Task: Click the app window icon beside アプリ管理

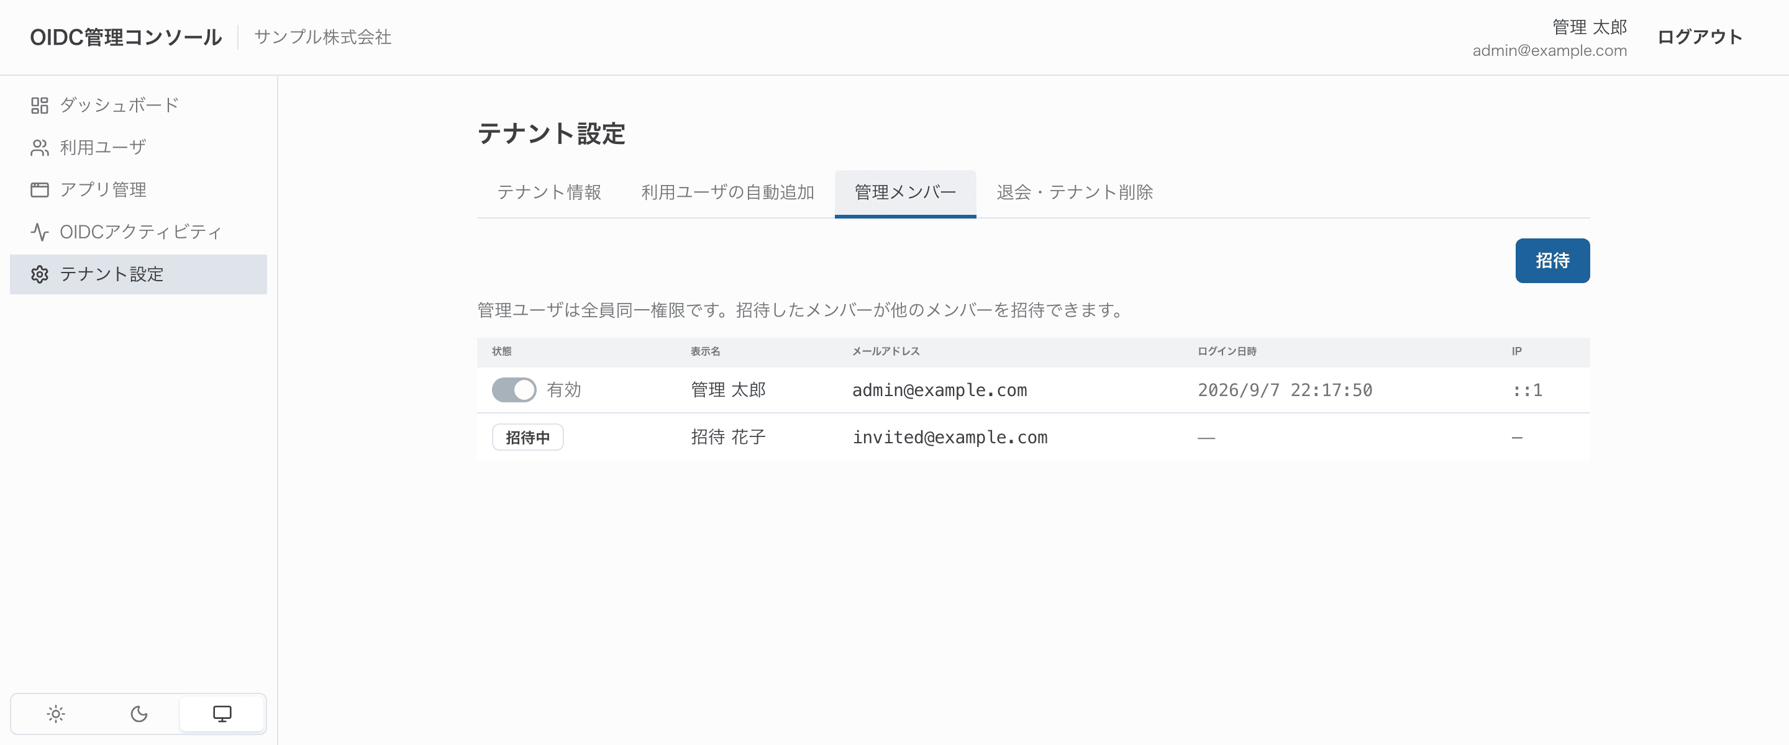Action: (40, 189)
